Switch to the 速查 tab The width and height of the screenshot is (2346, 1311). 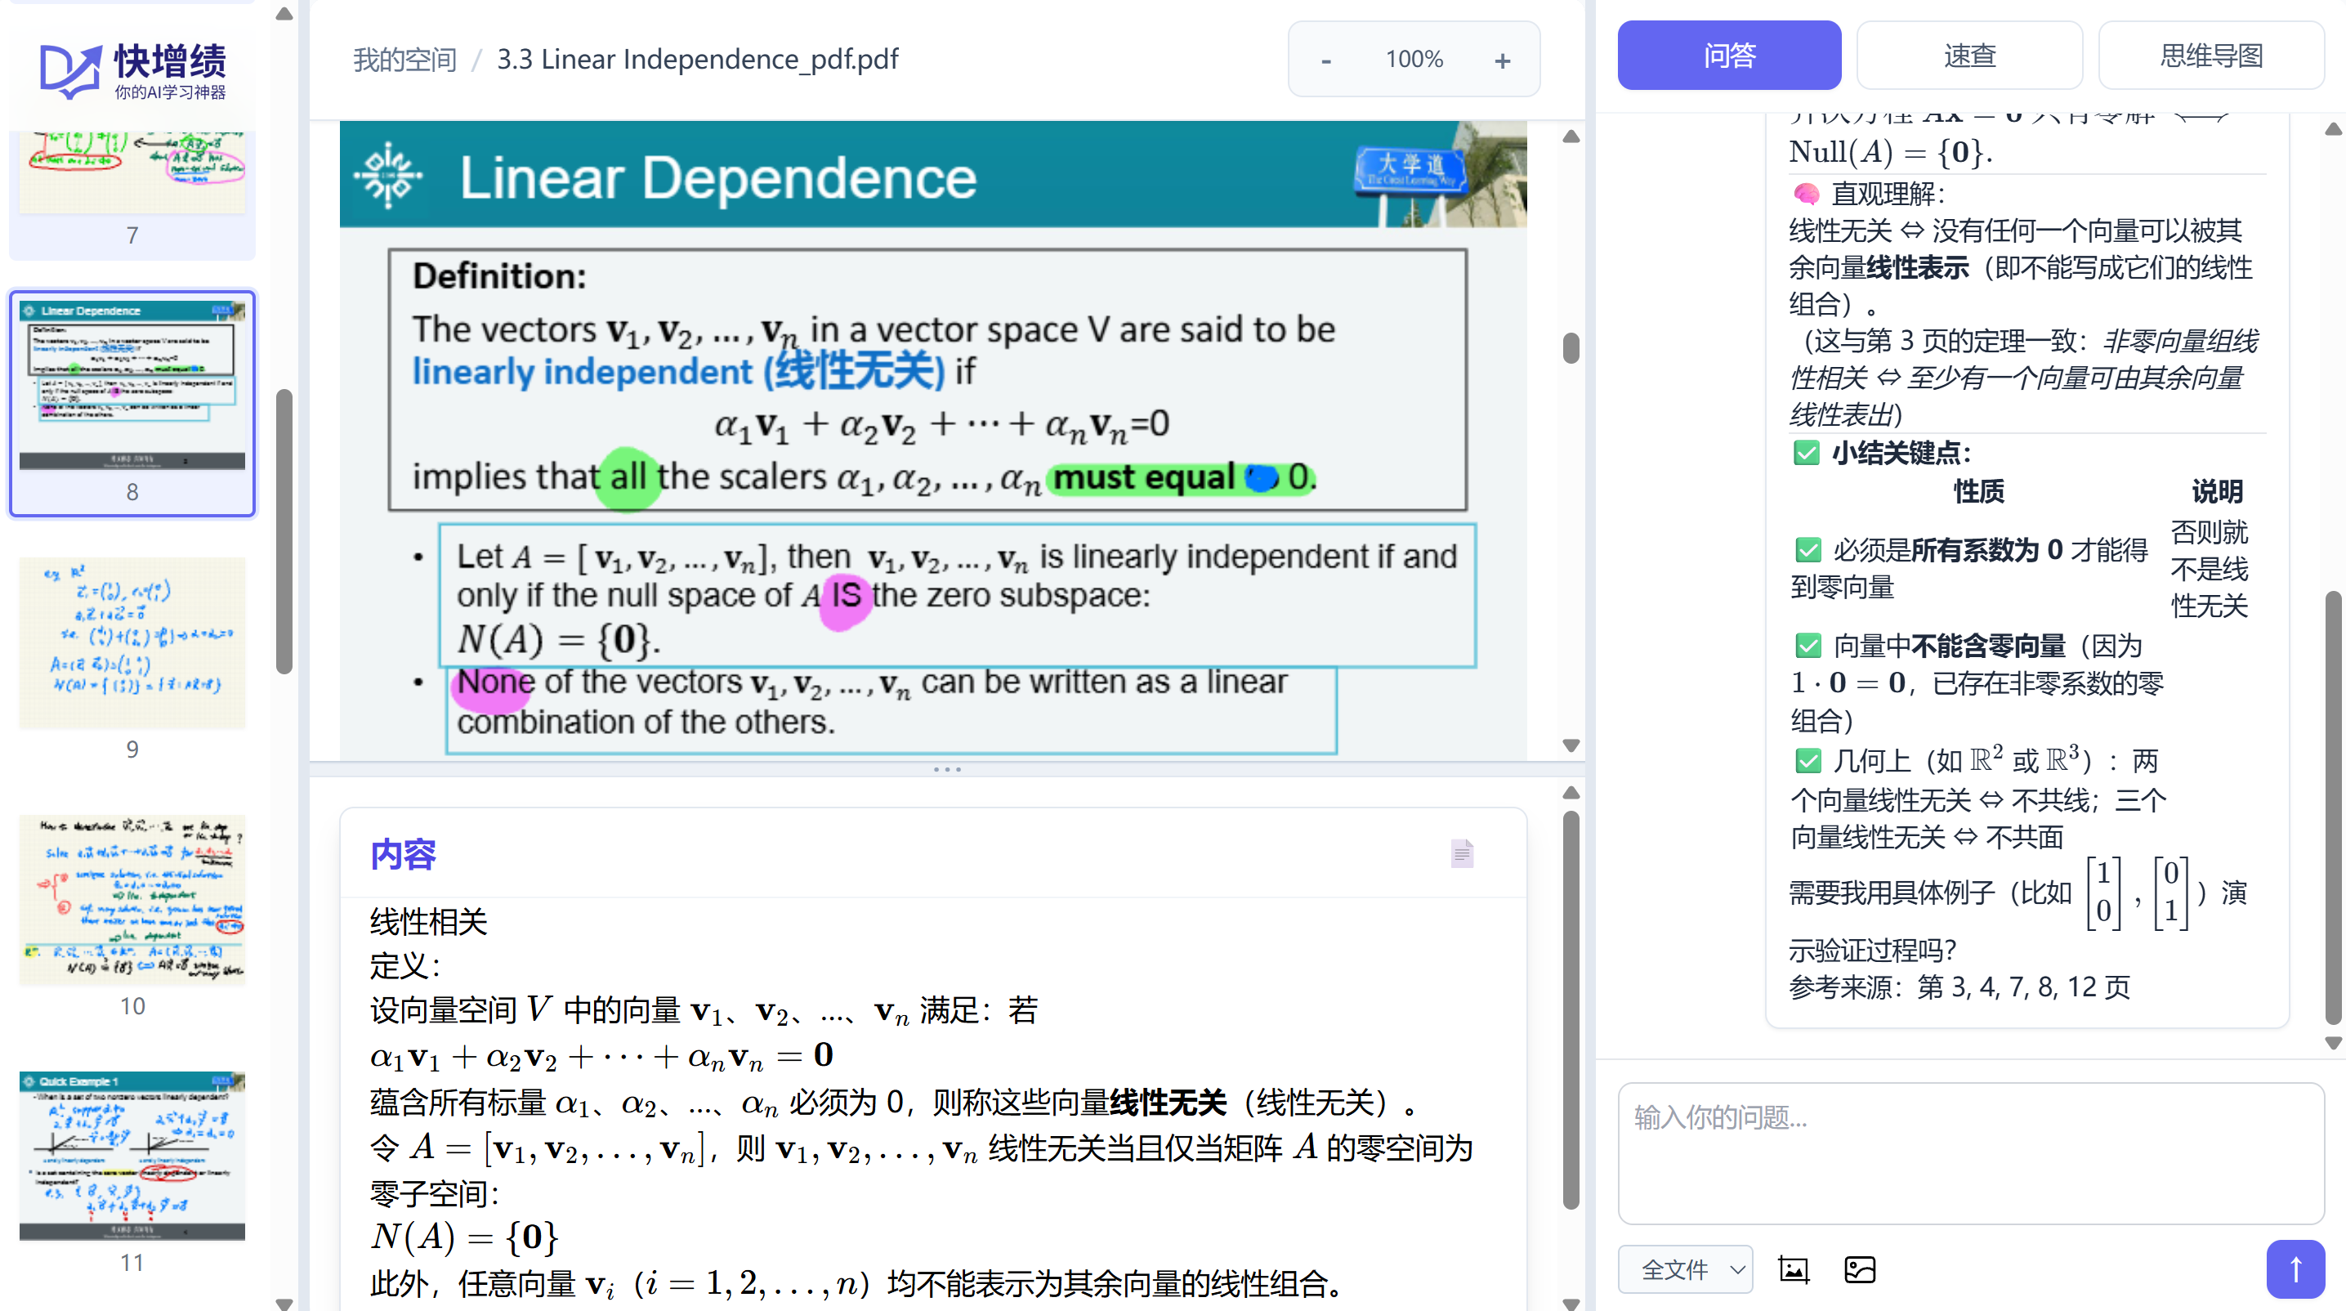(x=1969, y=56)
